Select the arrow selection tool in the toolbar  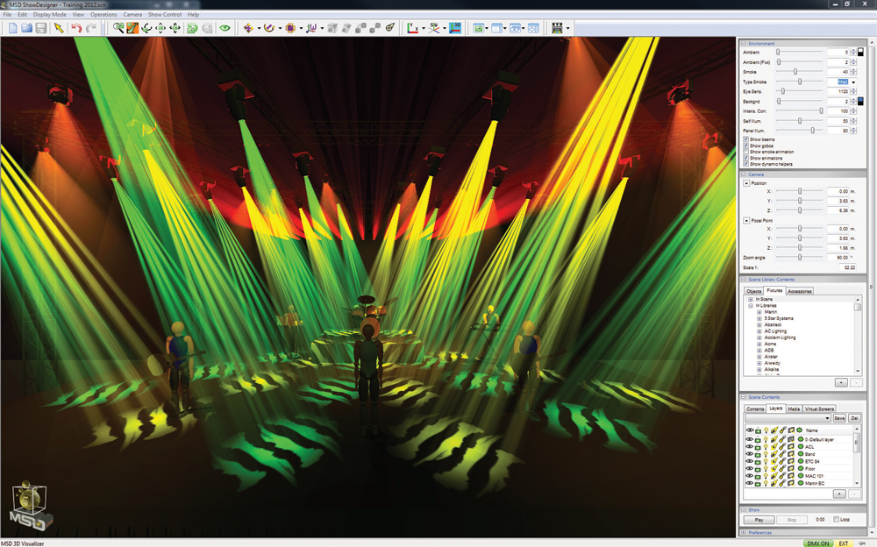[x=58, y=28]
